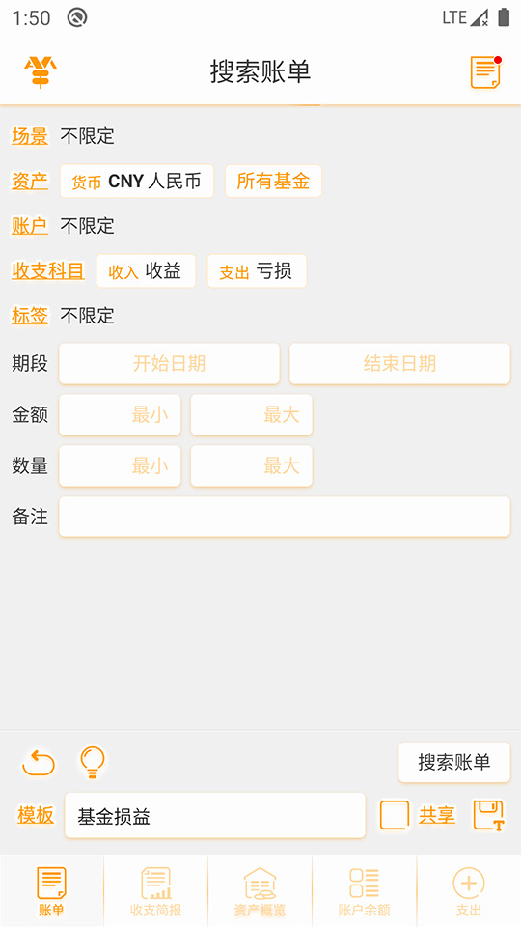521x927 pixels.
Task: Click the 搜索账单 button
Action: coord(454,763)
